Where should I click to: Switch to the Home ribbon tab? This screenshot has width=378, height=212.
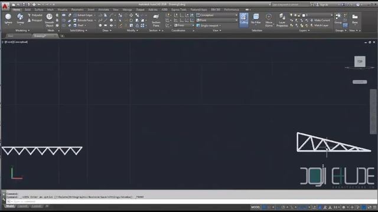[x=17, y=10]
